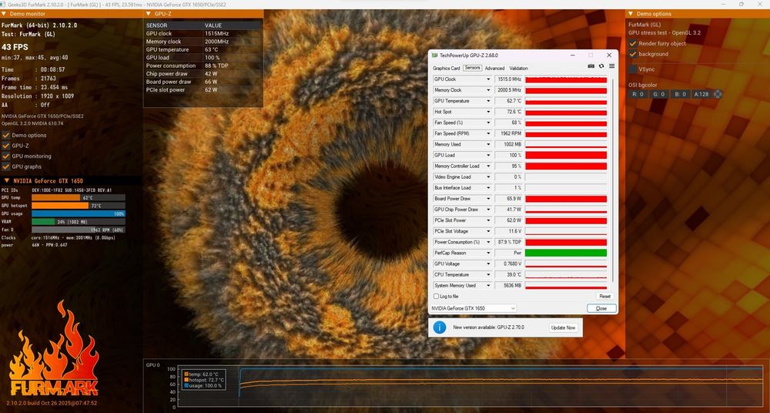Open the GPU Temperature sensor dropdown arrow
The width and height of the screenshot is (770, 413).
click(x=488, y=101)
